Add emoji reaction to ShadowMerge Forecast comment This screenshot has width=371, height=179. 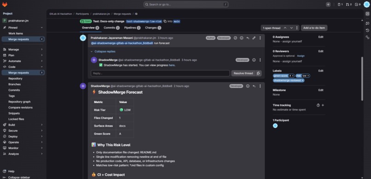248,86
